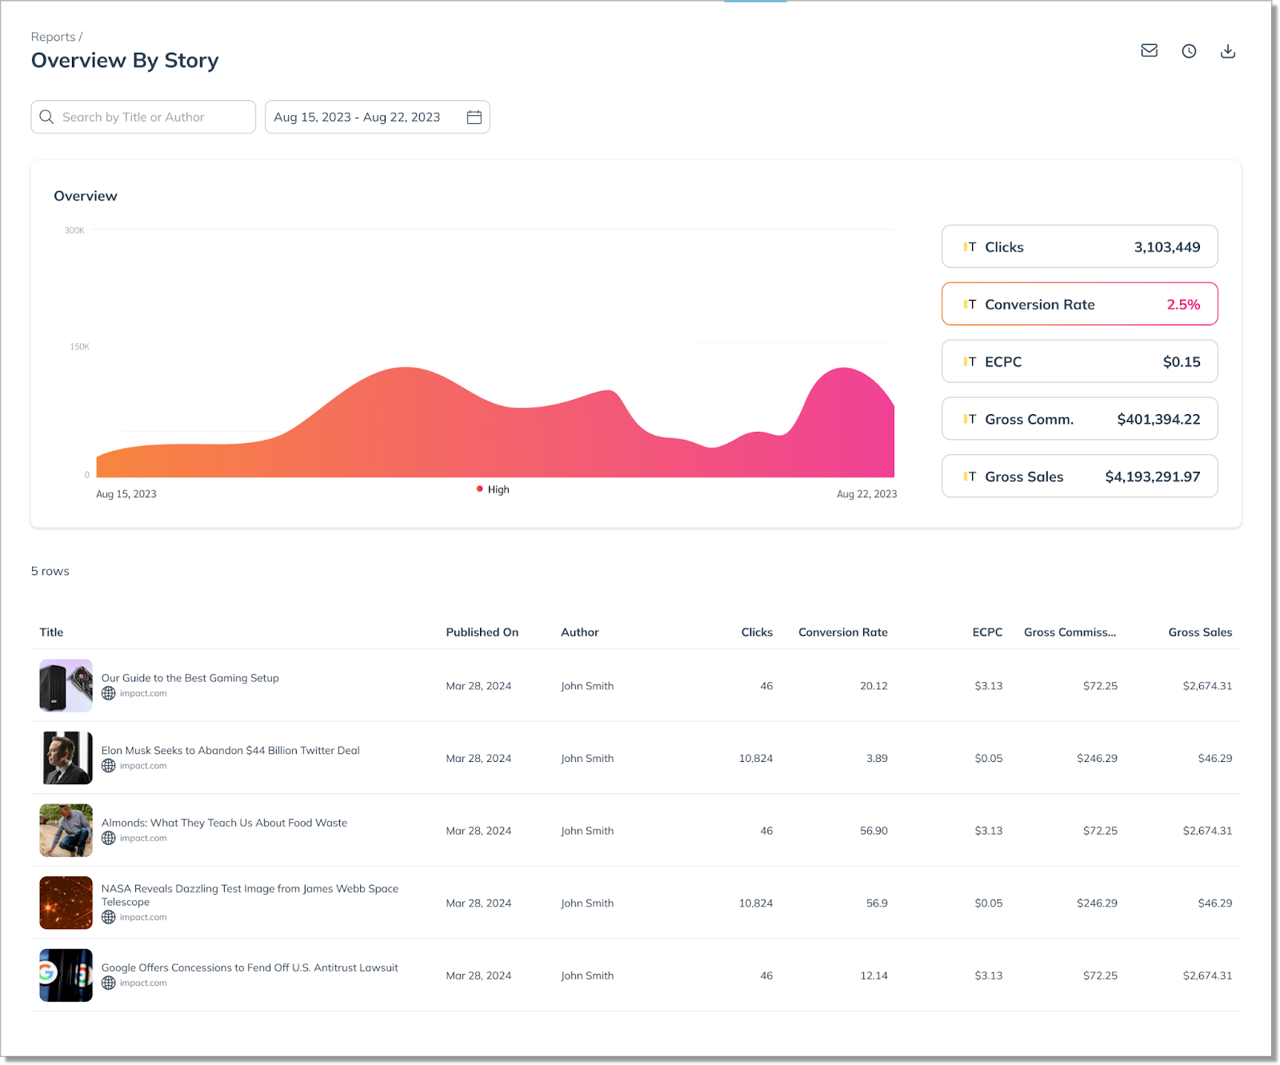
Task: Sort by Gross Commission column header
Action: (1070, 632)
